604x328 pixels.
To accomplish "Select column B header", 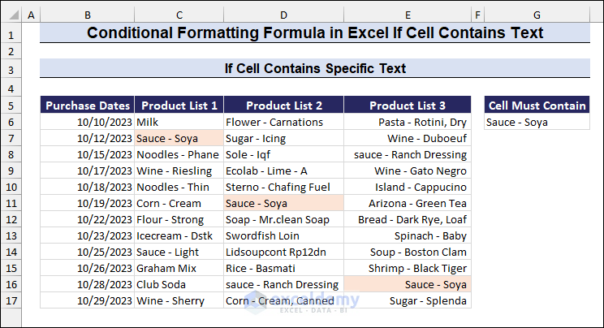I will click(x=87, y=15).
